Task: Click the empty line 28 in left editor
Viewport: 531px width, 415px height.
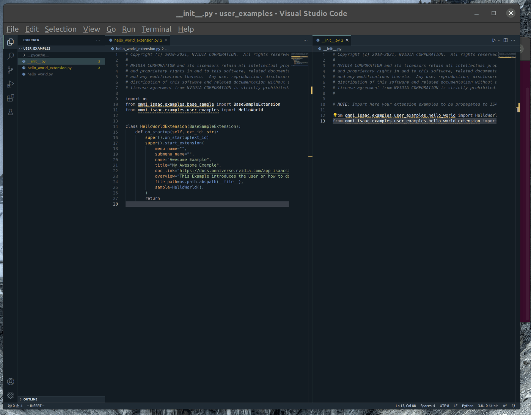Action: 207,204
